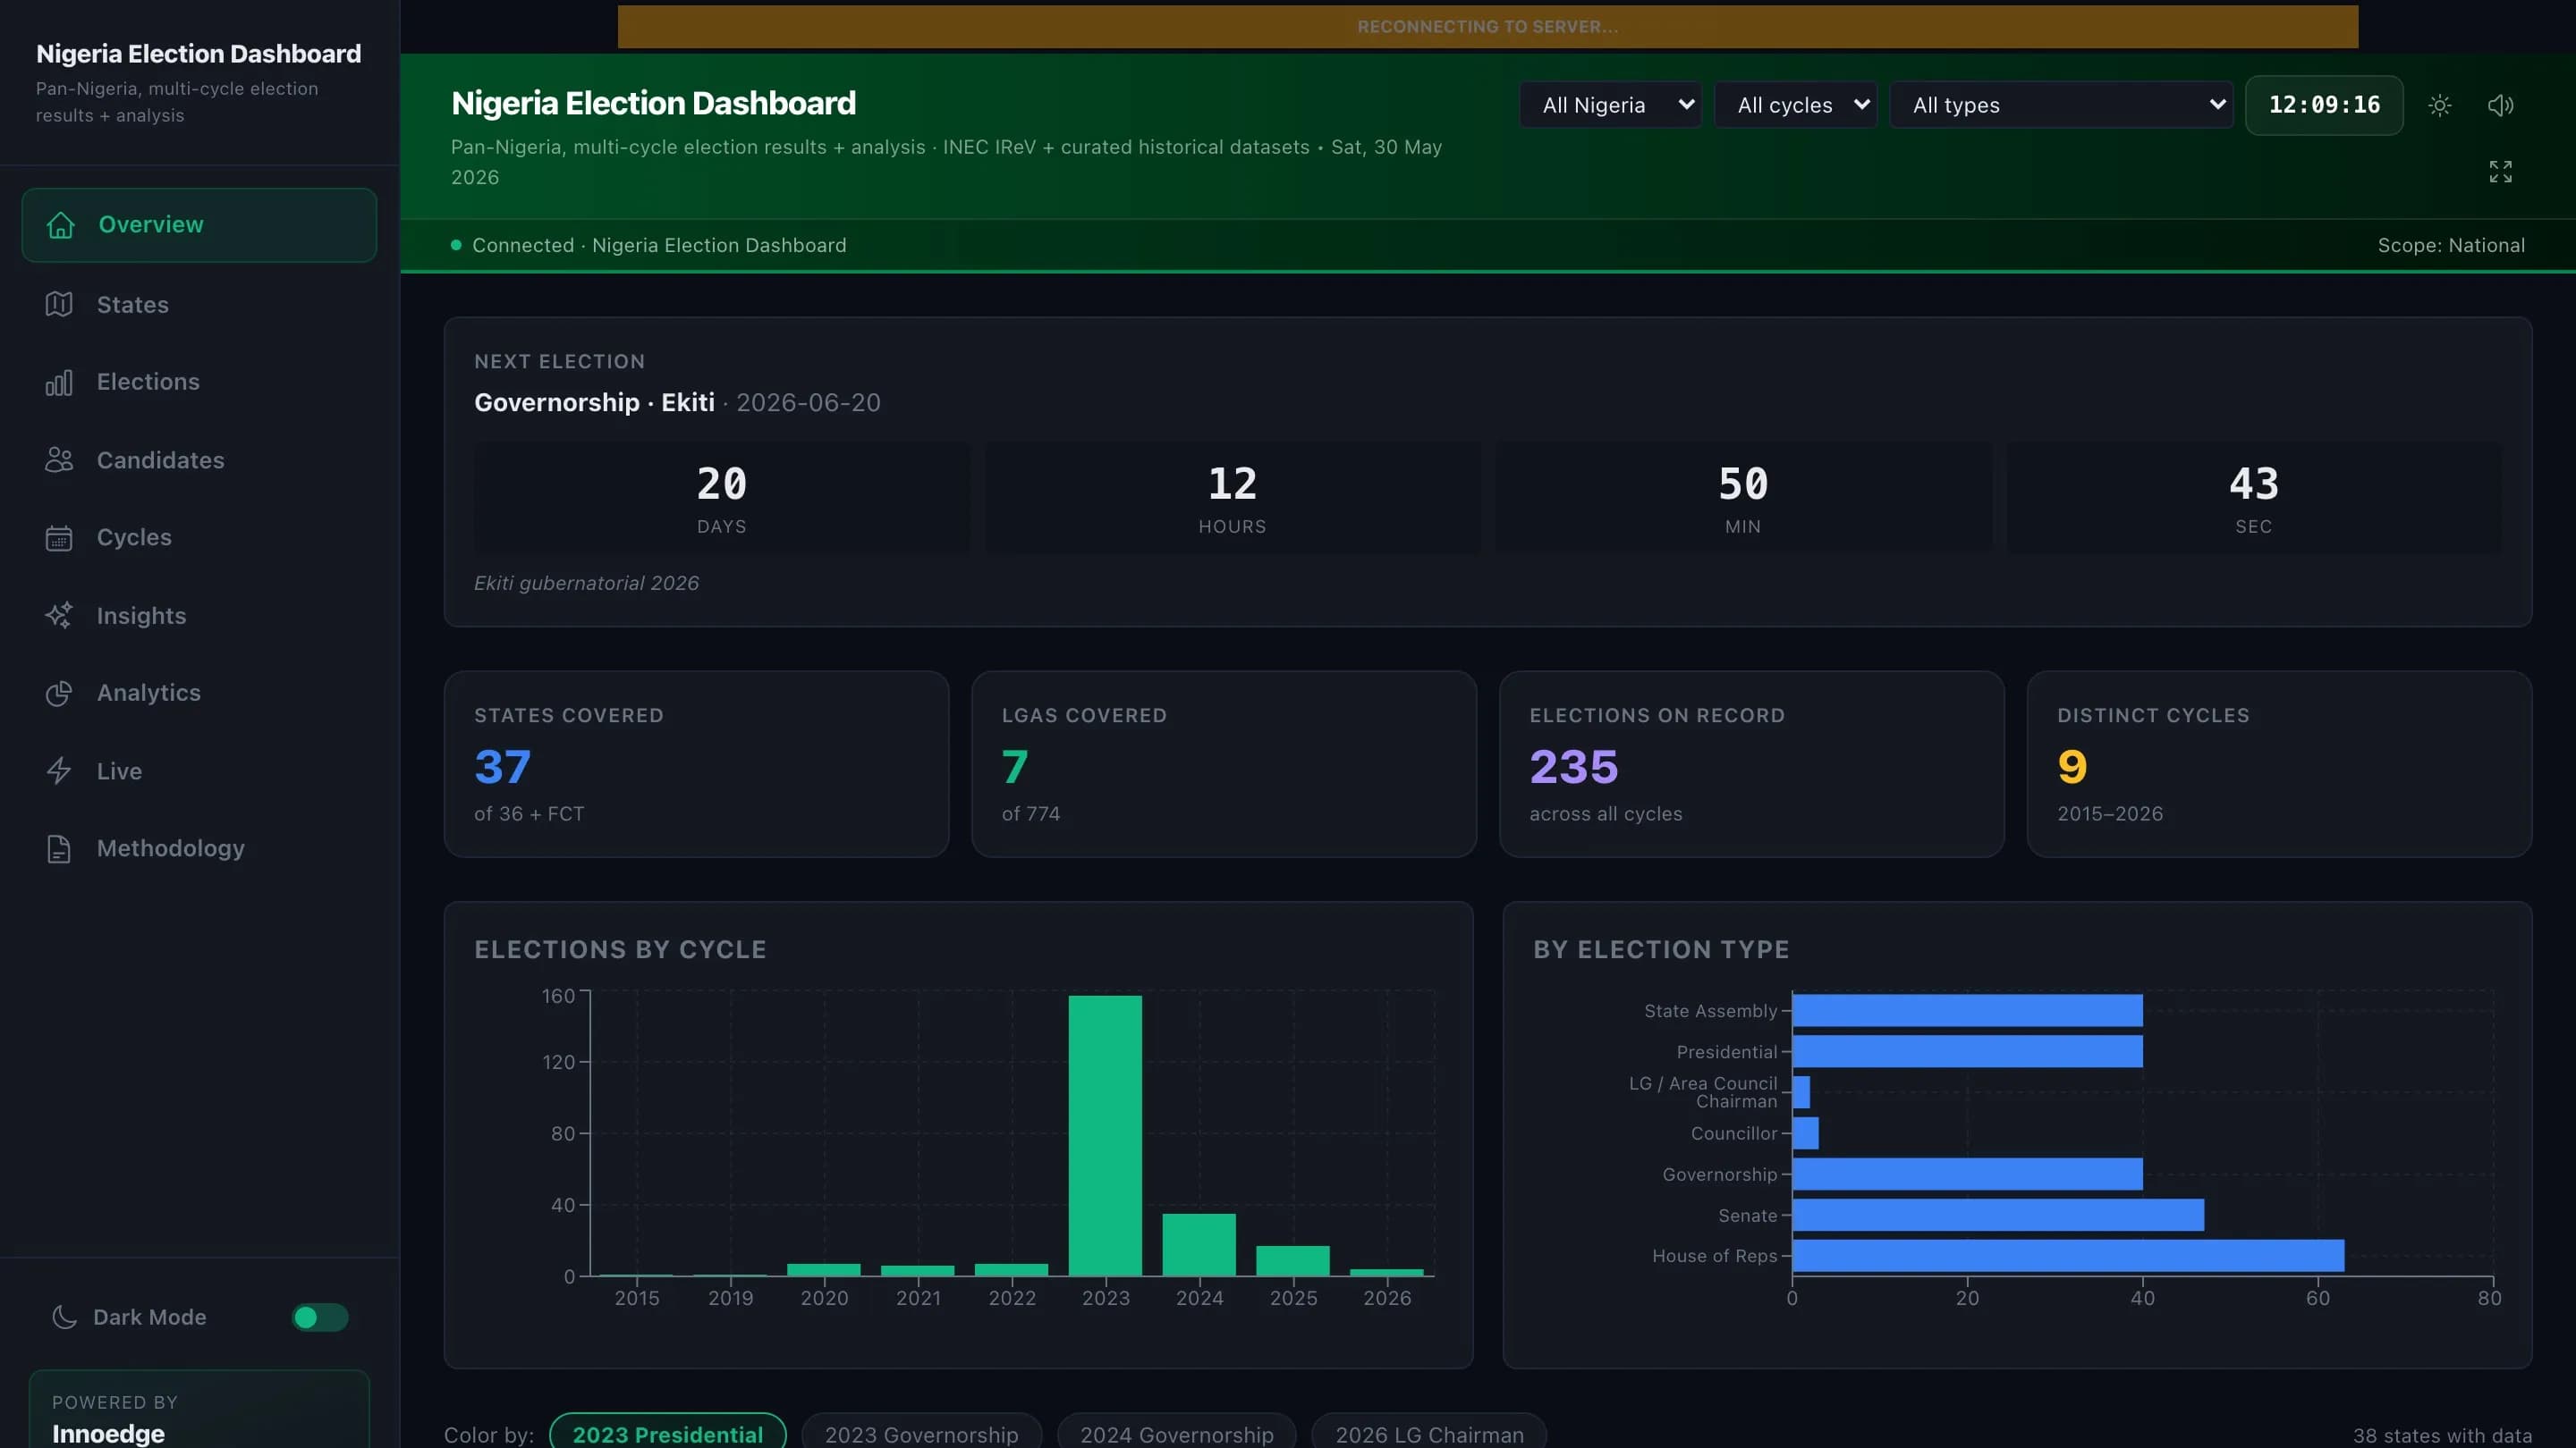Click the moon icon beside Dark Mode
2576x1448 pixels.
64,1318
